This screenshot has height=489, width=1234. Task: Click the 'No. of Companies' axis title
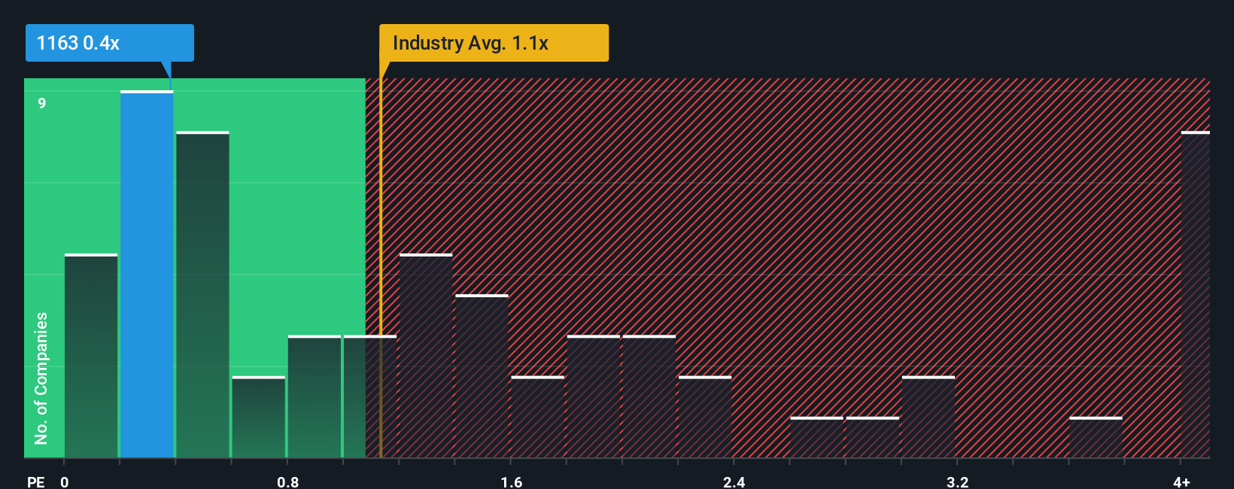pyautogui.click(x=41, y=378)
